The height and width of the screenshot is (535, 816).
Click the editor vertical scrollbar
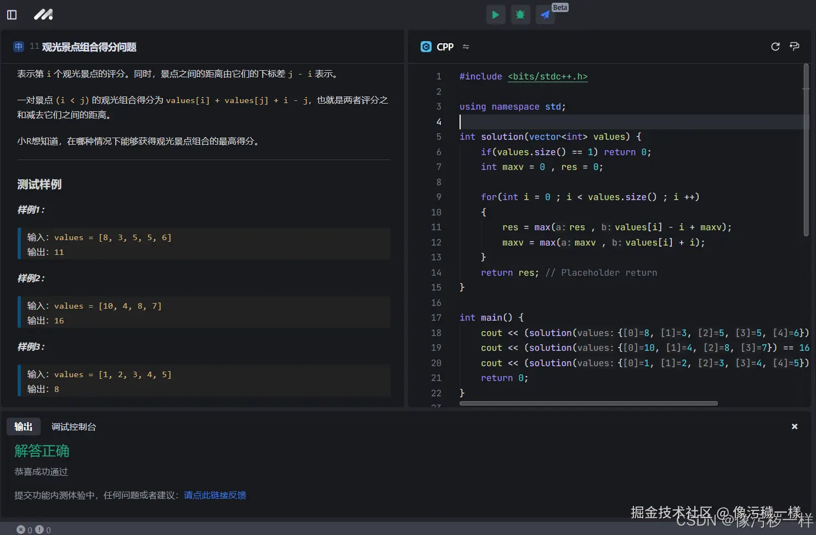(x=806, y=150)
